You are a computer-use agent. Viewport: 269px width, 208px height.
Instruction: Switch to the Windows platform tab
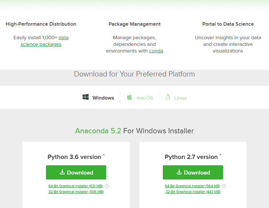[98, 97]
